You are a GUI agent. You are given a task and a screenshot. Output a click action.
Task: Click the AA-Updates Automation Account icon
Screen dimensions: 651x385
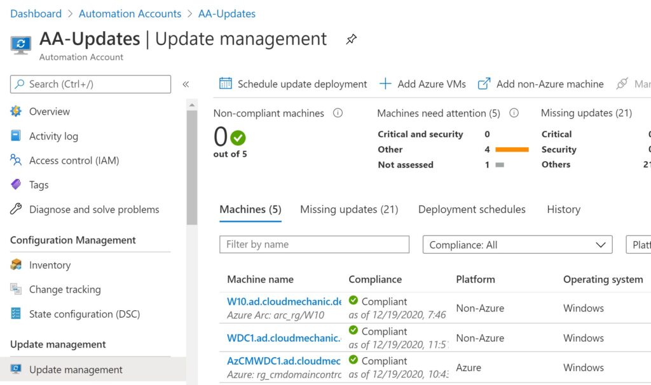(x=20, y=45)
